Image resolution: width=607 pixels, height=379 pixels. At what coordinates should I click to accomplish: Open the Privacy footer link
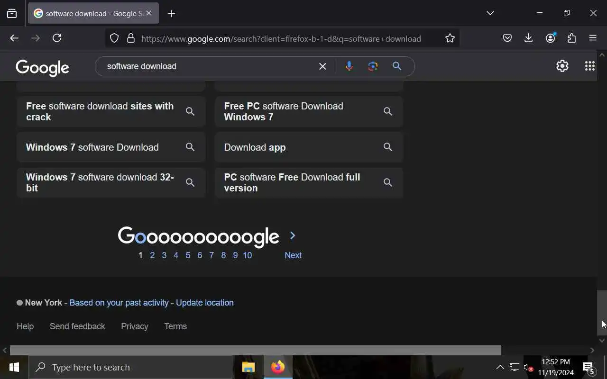(135, 326)
